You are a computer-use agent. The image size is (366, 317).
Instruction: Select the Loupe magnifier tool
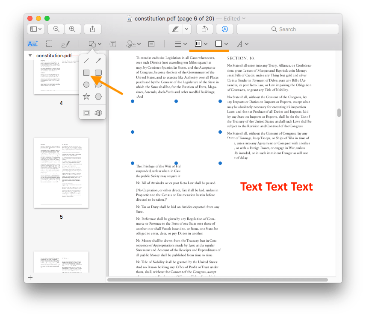pos(98,112)
